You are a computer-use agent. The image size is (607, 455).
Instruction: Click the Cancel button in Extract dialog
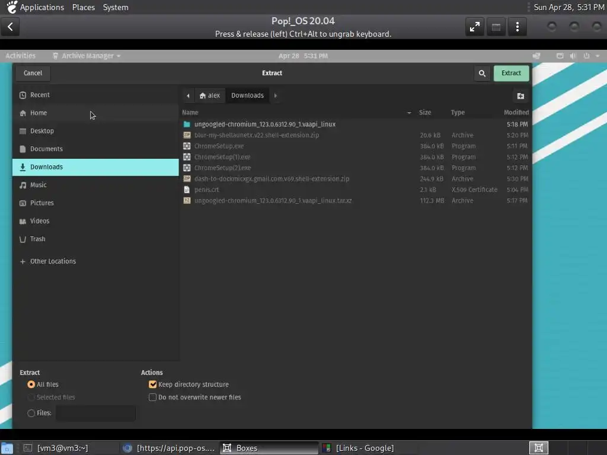tap(33, 73)
